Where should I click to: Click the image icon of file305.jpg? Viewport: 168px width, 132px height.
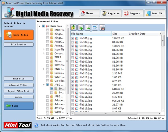(x=77, y=54)
